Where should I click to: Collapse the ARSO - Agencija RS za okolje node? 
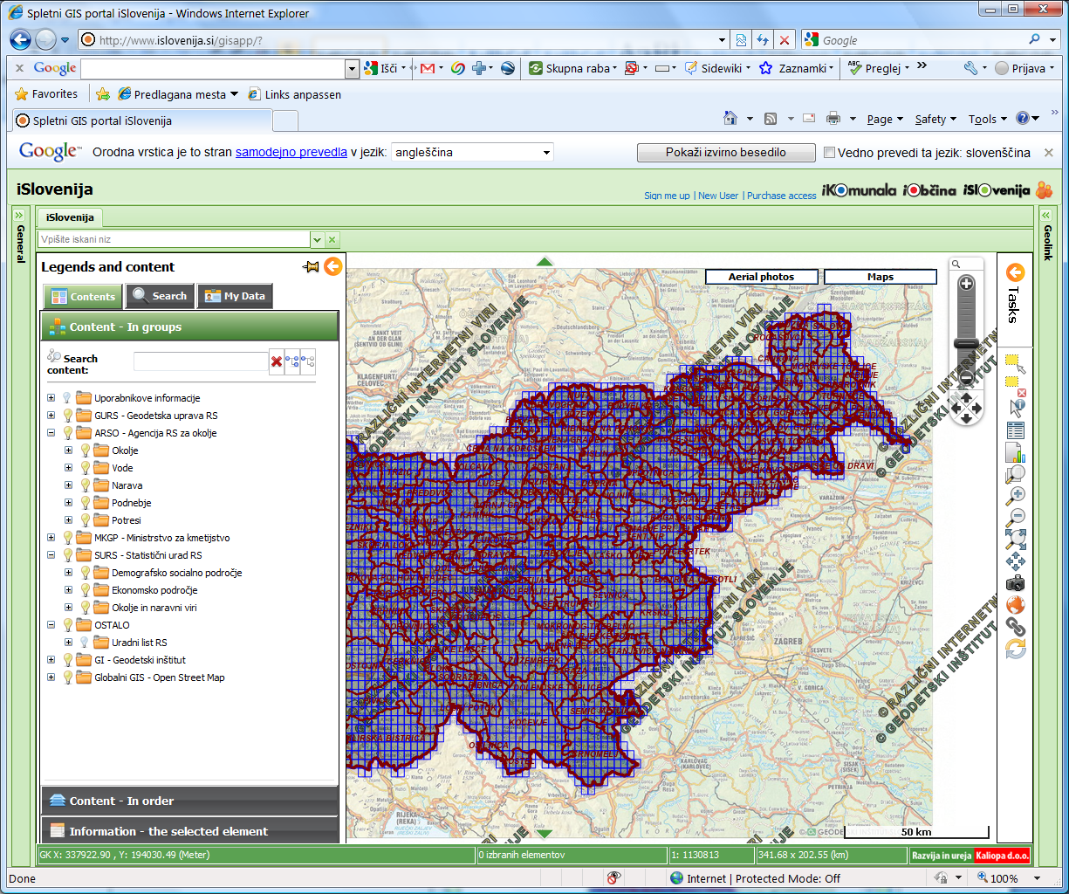[x=51, y=433]
